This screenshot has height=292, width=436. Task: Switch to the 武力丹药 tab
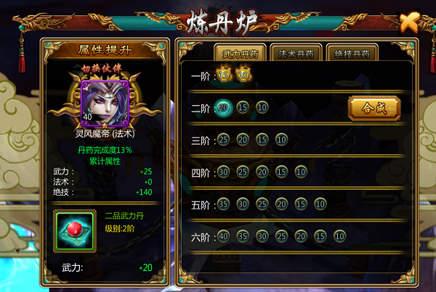point(240,53)
